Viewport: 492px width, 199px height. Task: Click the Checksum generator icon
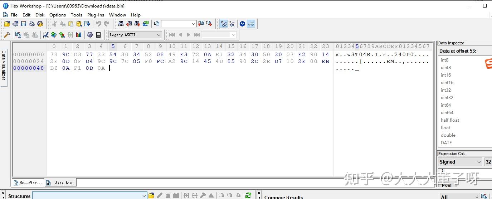point(46,35)
